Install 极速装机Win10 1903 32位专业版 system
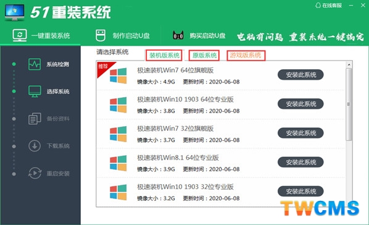Viewport: 369px width, 225px height. point(301,191)
